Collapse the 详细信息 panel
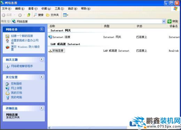 coord(41,108)
